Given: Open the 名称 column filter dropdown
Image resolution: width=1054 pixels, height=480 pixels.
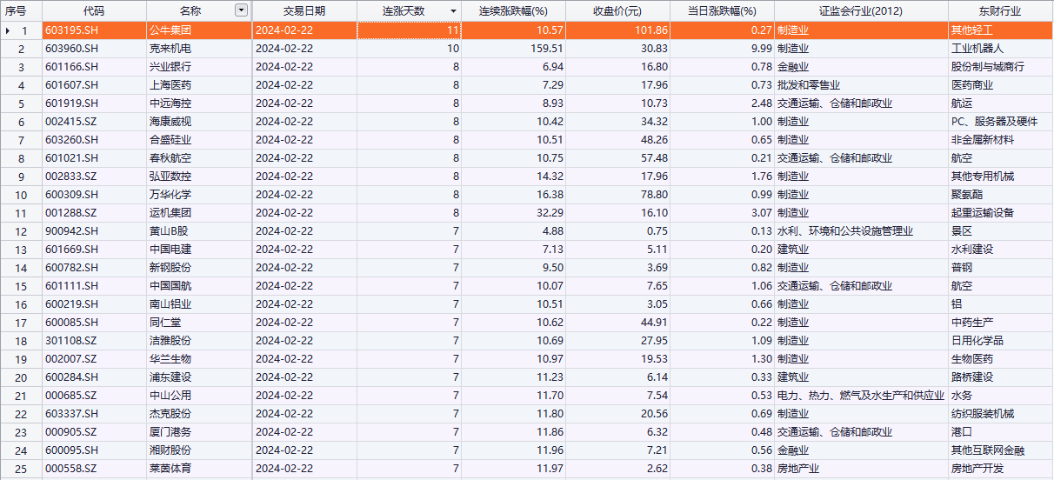Looking at the screenshot, I should pyautogui.click(x=241, y=11).
